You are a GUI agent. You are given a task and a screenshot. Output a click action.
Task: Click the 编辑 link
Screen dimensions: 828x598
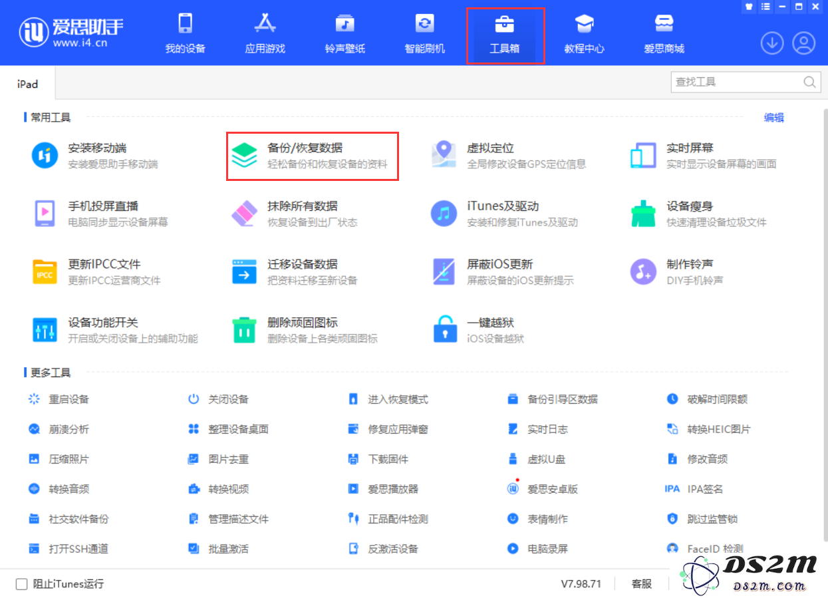[x=774, y=118]
